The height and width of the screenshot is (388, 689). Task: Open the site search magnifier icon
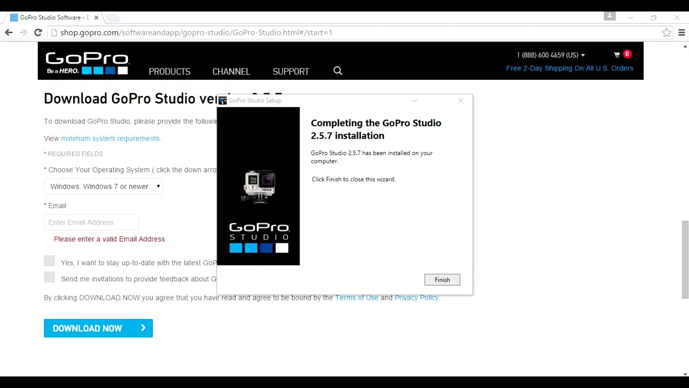click(338, 71)
